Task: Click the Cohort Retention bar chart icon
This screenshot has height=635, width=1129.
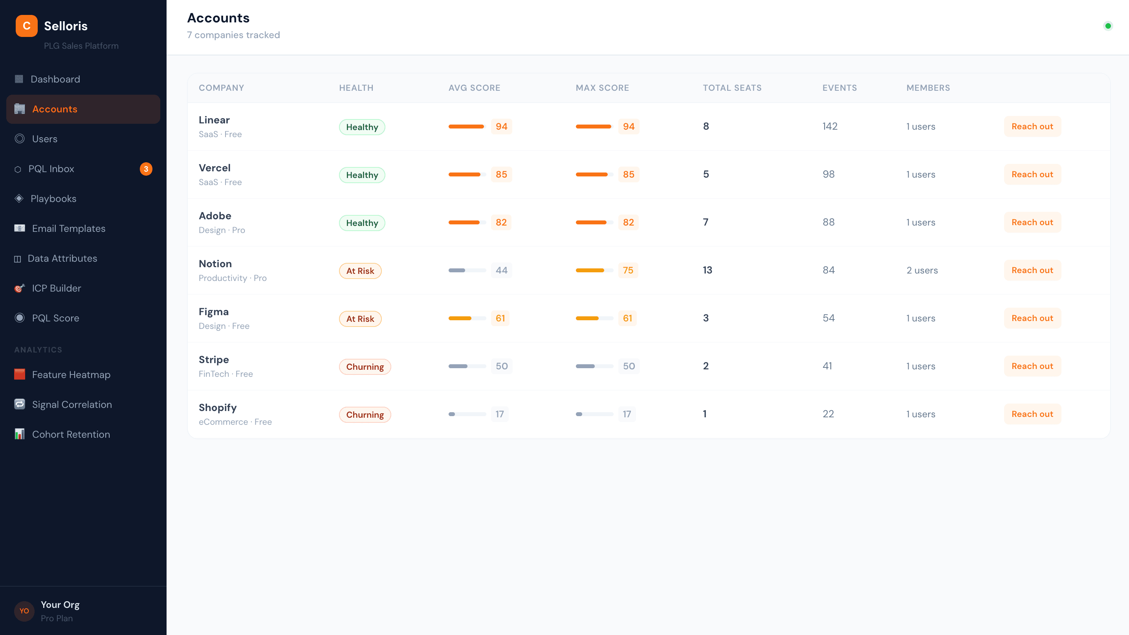Action: [20, 434]
